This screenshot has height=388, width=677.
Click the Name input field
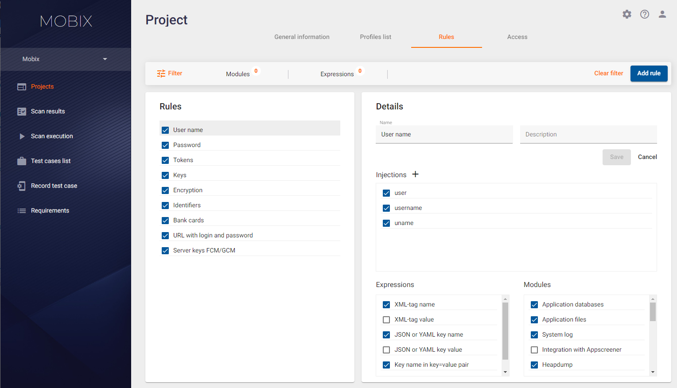point(444,134)
